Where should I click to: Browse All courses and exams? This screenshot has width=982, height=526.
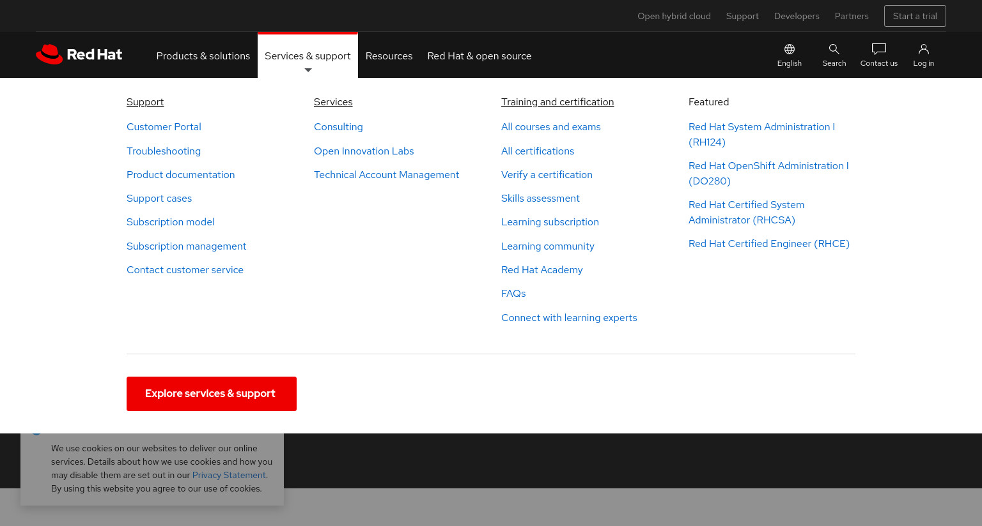pos(551,127)
